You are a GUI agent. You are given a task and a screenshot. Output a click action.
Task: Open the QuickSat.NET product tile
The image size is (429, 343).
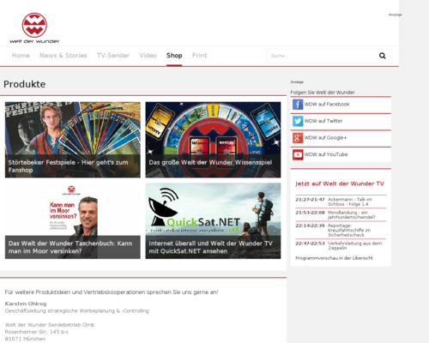pos(213,221)
